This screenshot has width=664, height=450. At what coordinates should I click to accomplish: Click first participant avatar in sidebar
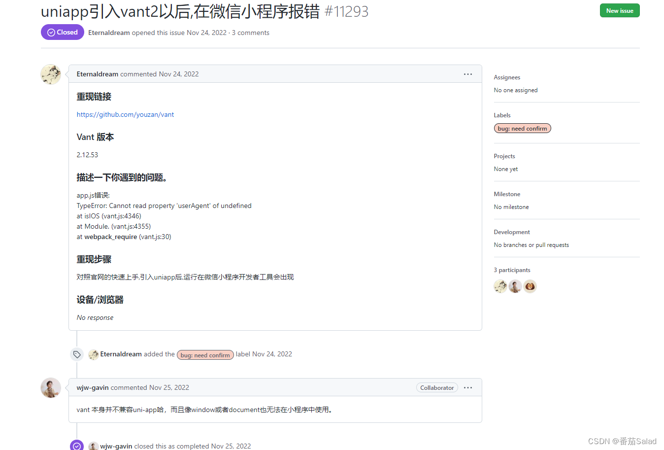pyautogui.click(x=500, y=286)
